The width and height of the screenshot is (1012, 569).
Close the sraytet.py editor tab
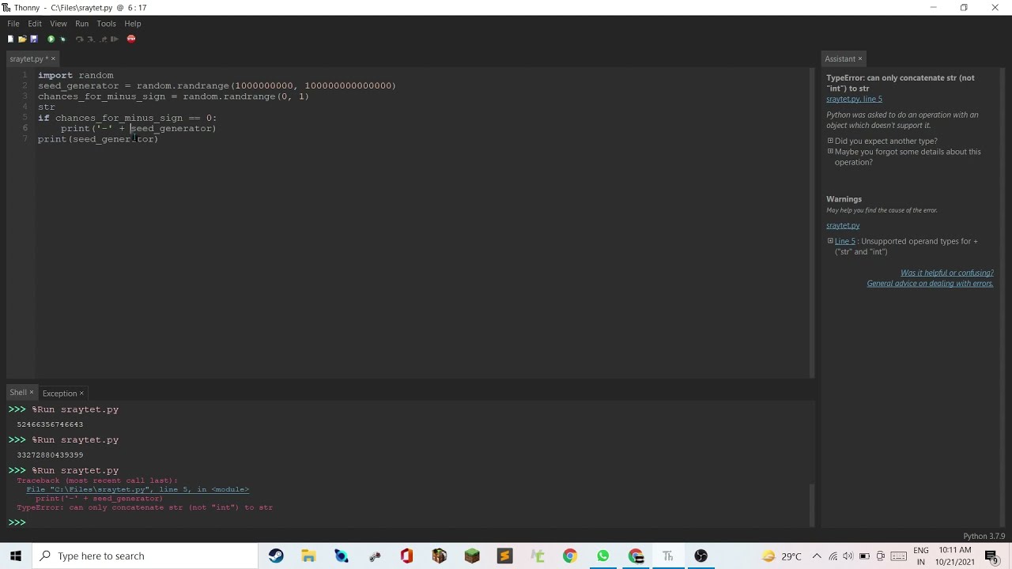[x=52, y=58]
